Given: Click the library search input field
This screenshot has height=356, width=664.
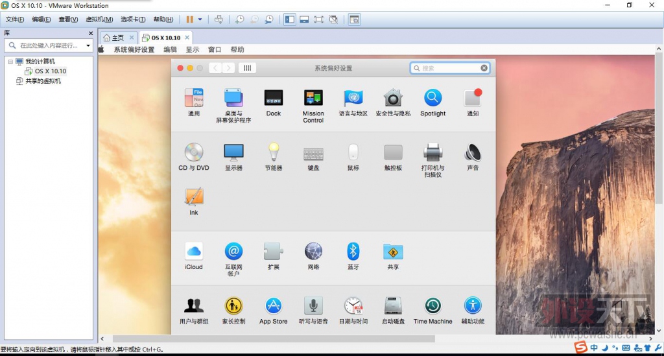Looking at the screenshot, I should [x=48, y=45].
